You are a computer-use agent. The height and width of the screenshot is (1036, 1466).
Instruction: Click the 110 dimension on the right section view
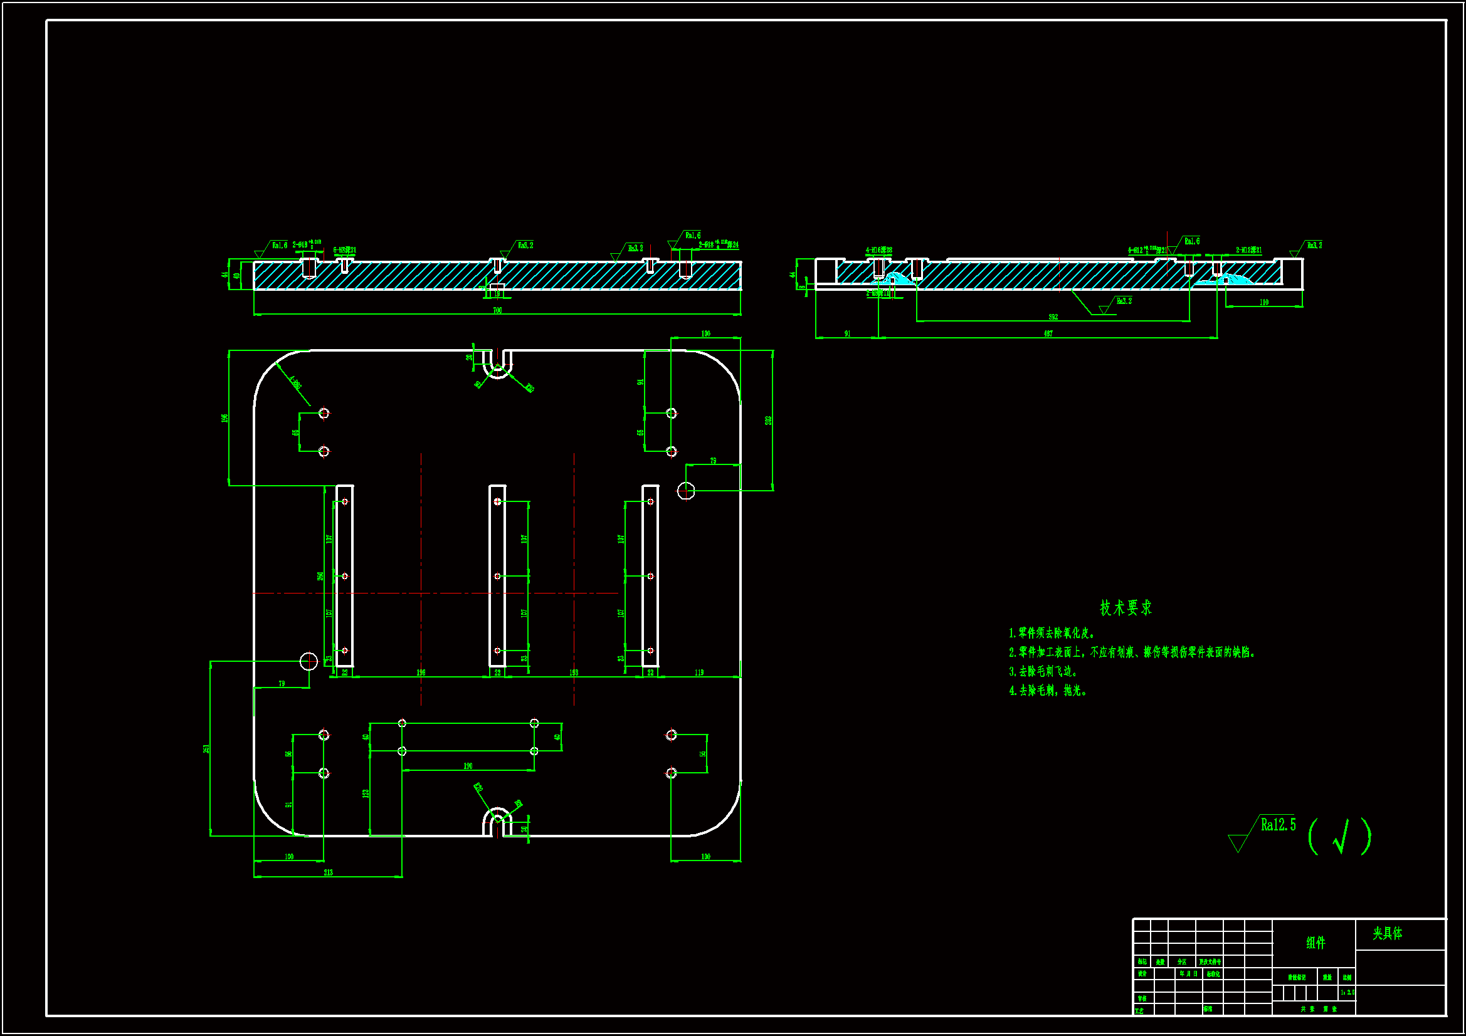(x=1263, y=303)
